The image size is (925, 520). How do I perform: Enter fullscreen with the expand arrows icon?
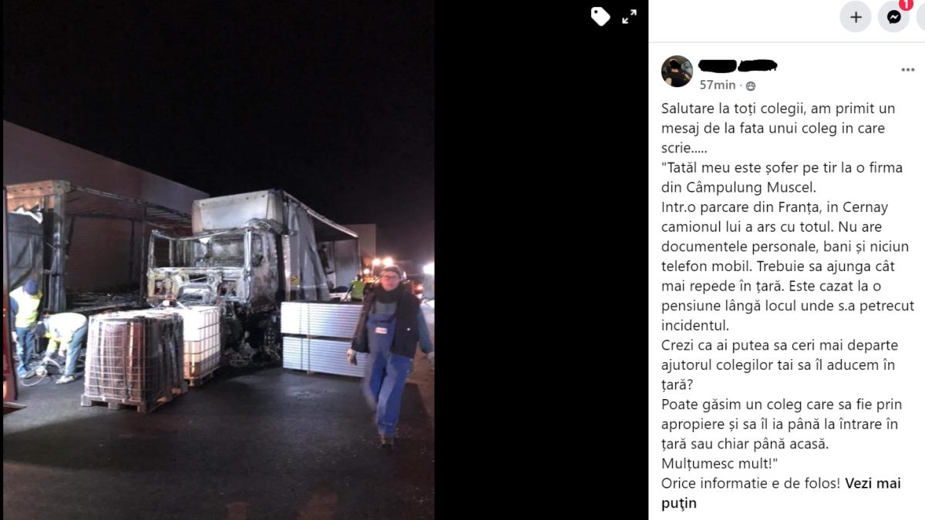point(630,16)
